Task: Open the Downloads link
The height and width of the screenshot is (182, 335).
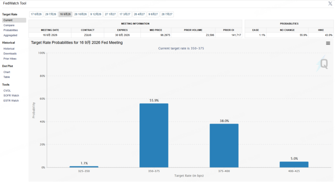Action: pyautogui.click(x=10, y=54)
